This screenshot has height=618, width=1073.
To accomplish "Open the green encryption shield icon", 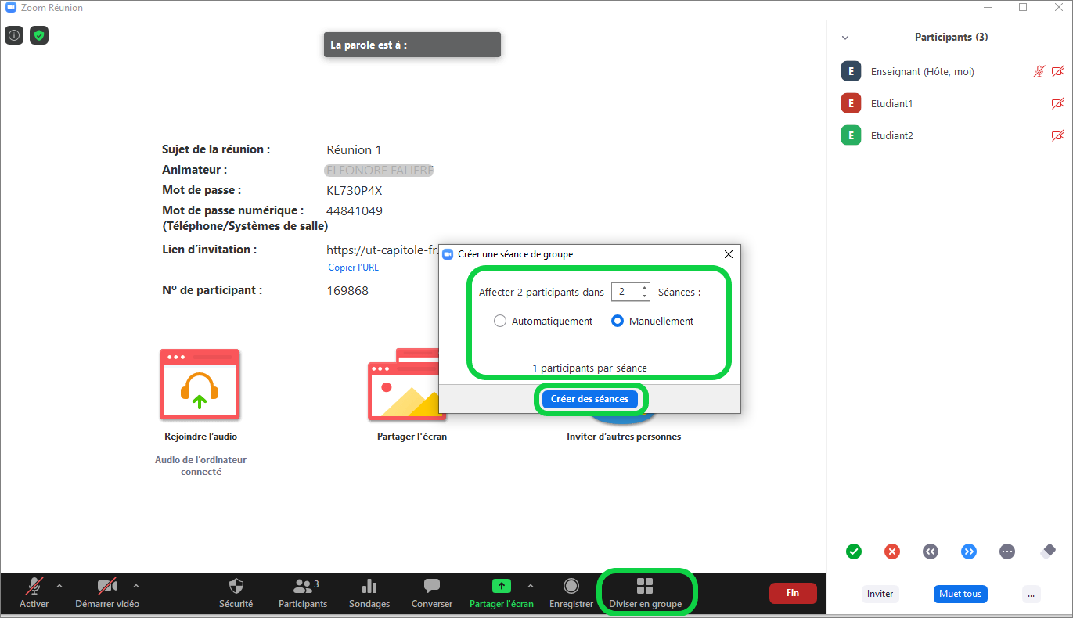I will coord(39,35).
